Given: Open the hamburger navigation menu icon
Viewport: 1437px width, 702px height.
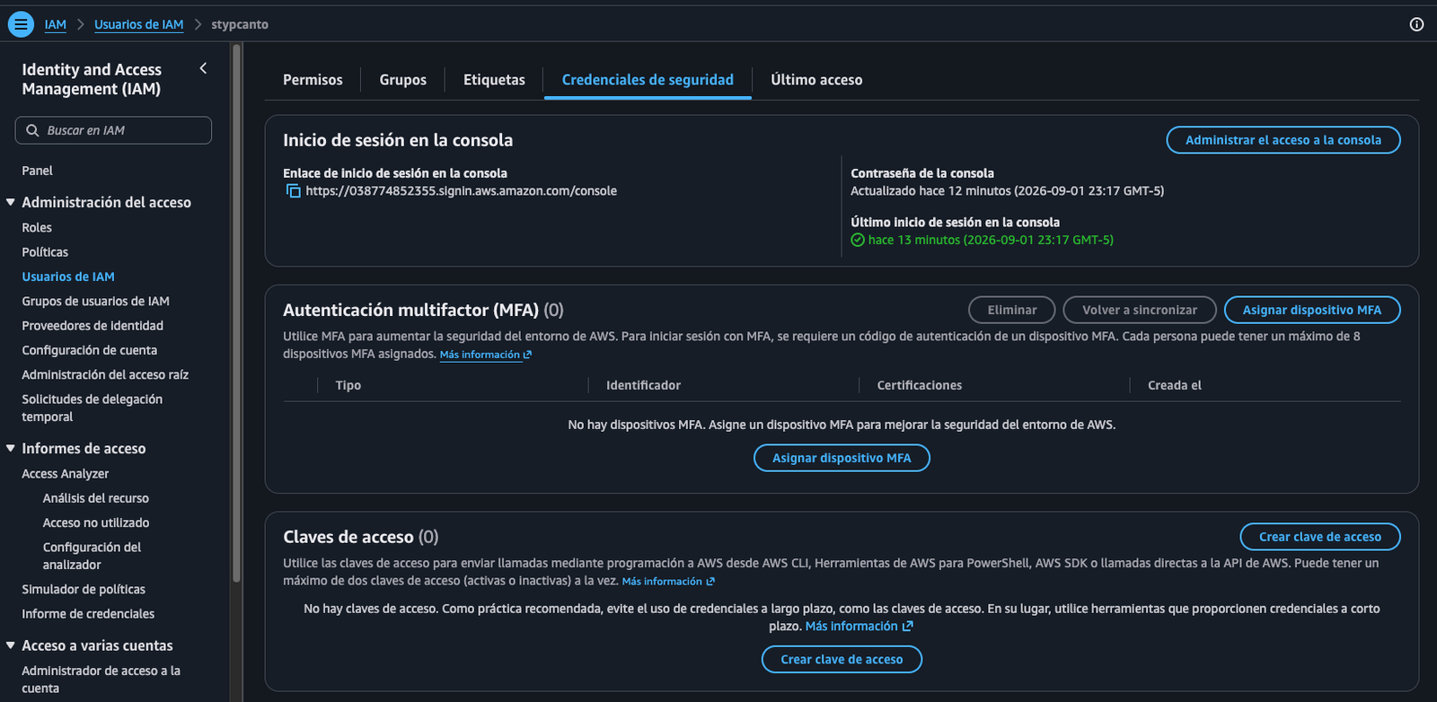Looking at the screenshot, I should pyautogui.click(x=21, y=24).
